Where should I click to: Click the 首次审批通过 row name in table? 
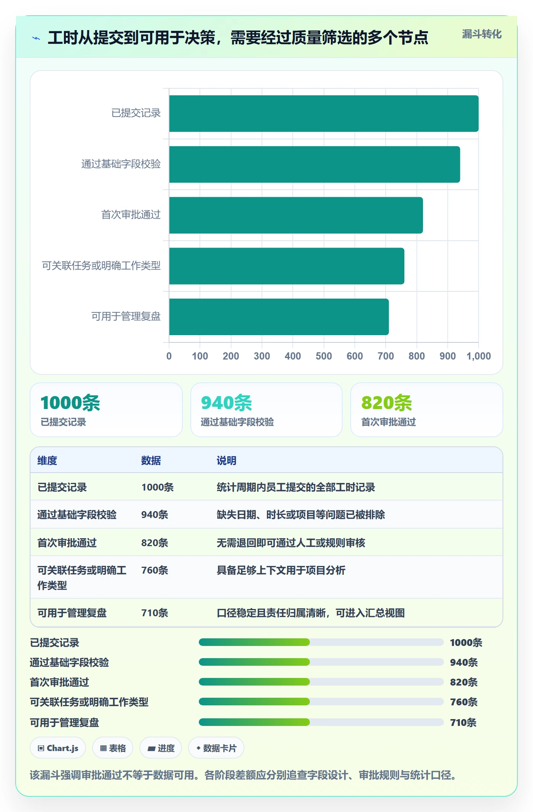[67, 543]
